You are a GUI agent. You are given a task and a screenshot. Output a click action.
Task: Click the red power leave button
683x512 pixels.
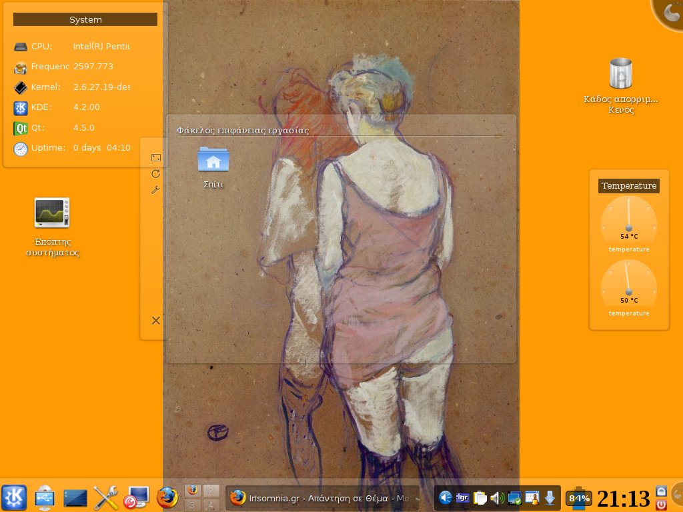[661, 505]
